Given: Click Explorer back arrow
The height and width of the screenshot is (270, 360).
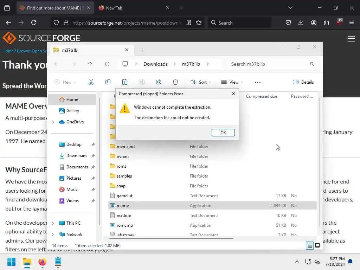Looking at the screenshot, I should (57, 64).
